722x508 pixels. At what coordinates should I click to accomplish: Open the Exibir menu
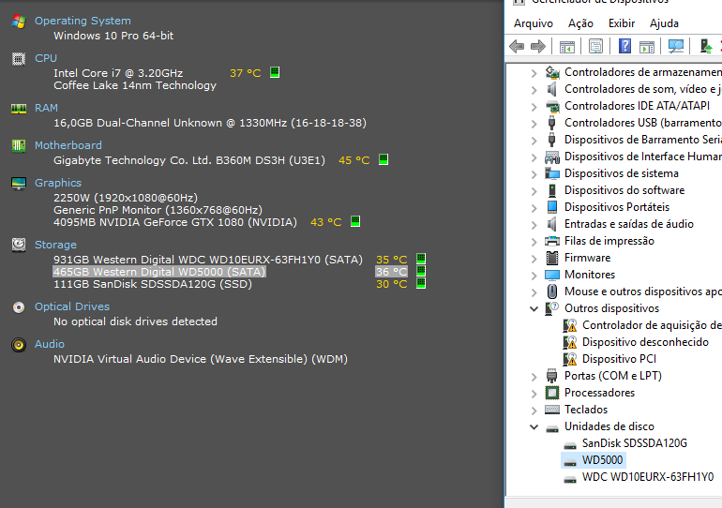[621, 23]
